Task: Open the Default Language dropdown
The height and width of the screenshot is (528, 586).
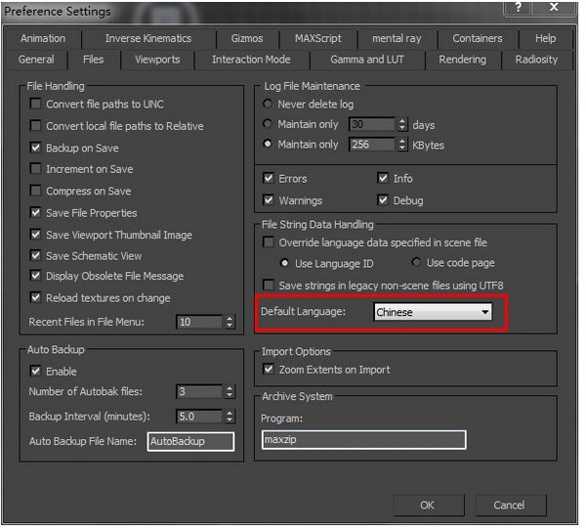Action: pos(433,312)
